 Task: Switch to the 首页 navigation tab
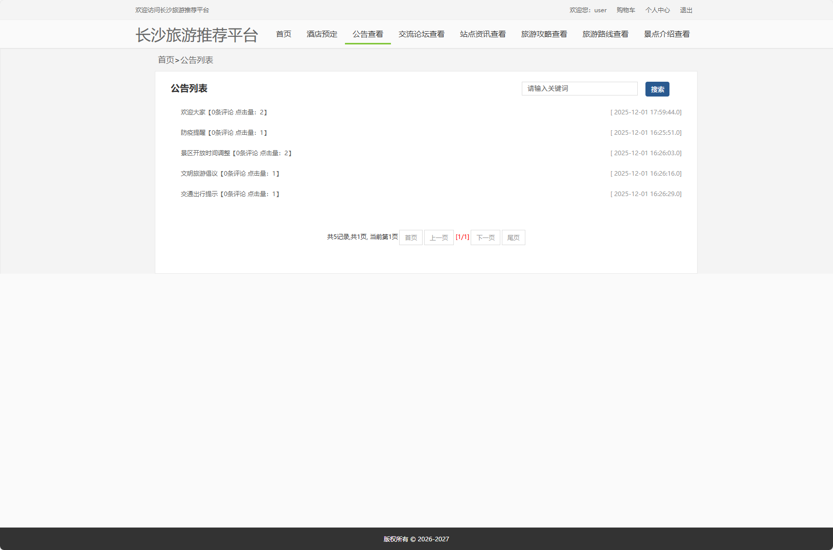pos(284,34)
